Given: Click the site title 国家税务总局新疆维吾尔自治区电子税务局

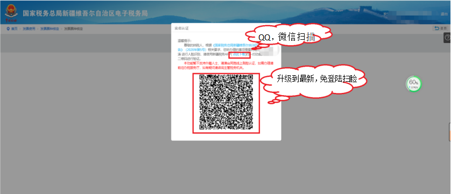Looking at the screenshot, I should point(85,13).
